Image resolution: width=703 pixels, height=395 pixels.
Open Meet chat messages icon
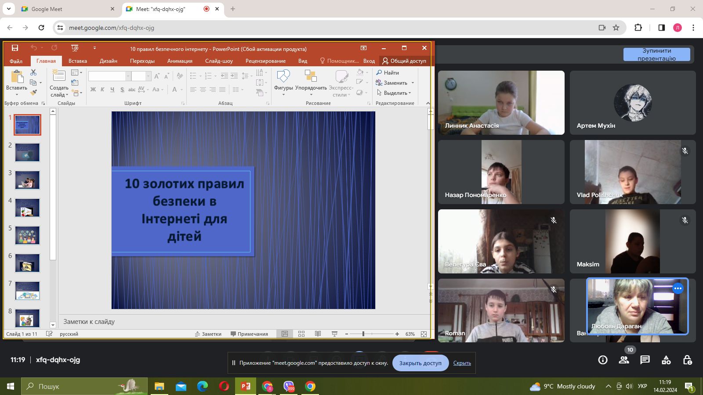tap(645, 360)
